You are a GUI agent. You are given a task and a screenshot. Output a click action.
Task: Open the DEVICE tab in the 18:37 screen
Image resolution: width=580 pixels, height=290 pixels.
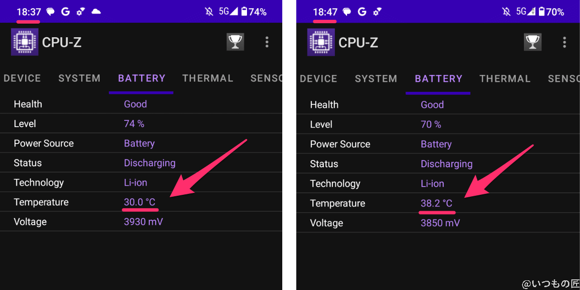(22, 78)
